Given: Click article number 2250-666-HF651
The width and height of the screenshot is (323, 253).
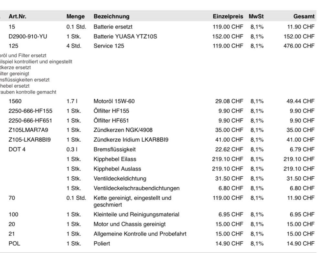Looking at the screenshot, I should coord(30,120).
